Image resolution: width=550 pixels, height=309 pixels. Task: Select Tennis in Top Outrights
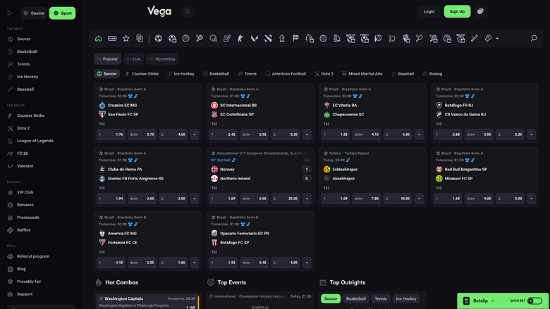tap(381, 298)
